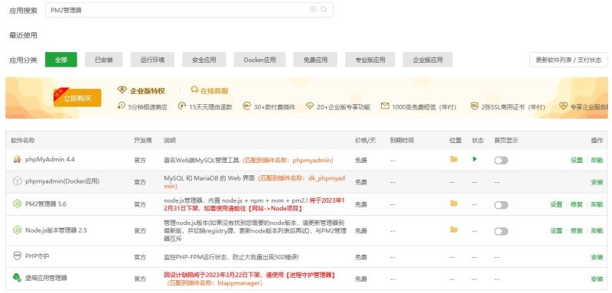Select the 企业版应用 category tab
The height and width of the screenshot is (293, 612).
click(428, 60)
